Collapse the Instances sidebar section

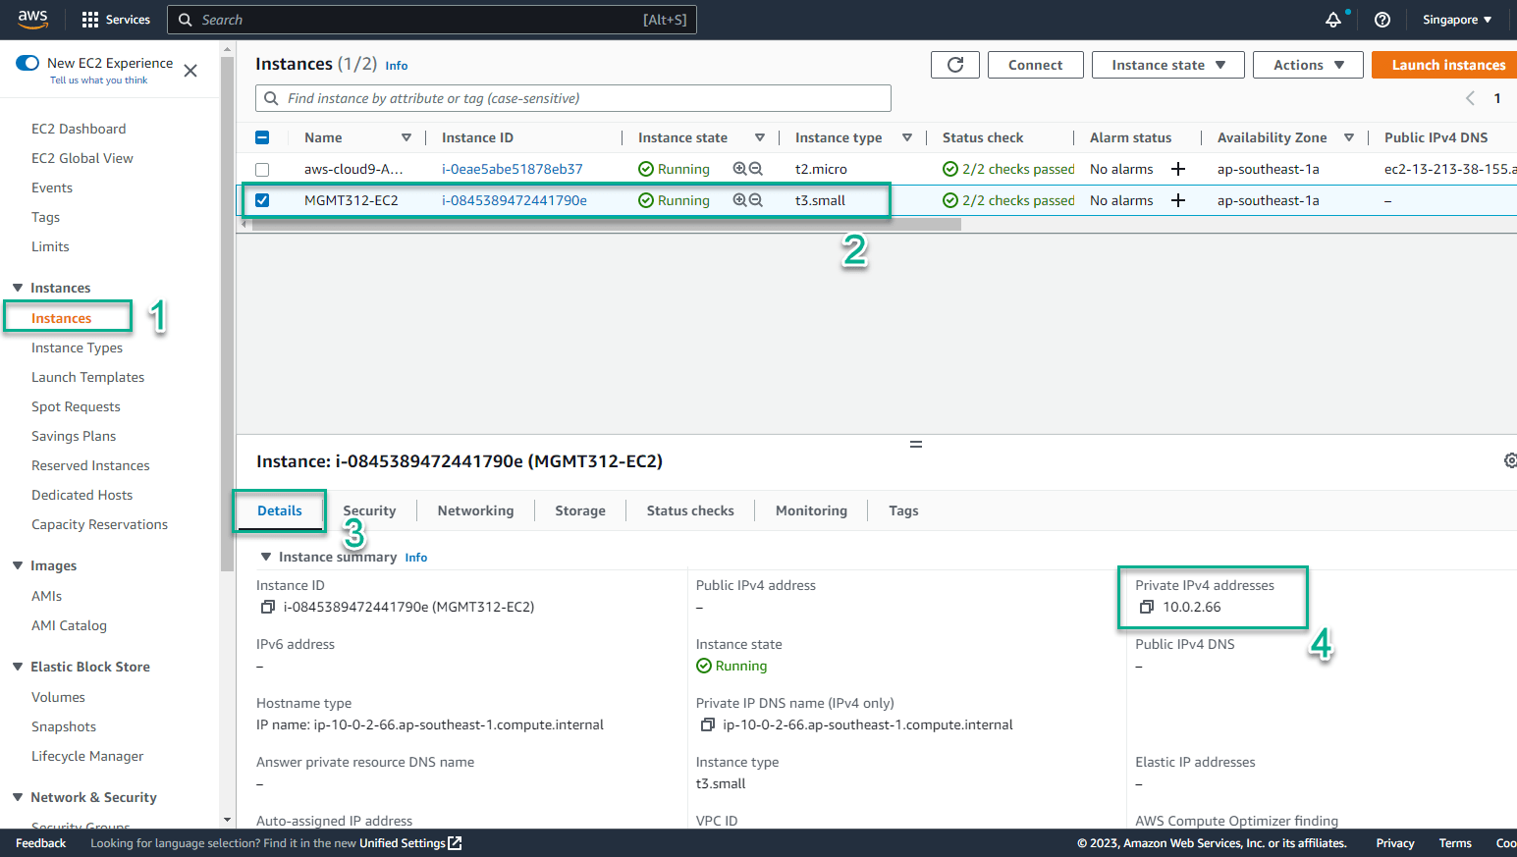[x=18, y=288]
